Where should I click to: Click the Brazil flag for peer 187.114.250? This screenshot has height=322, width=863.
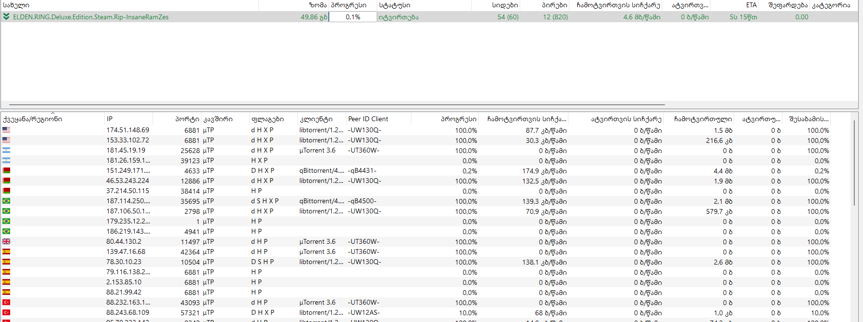pos(6,201)
